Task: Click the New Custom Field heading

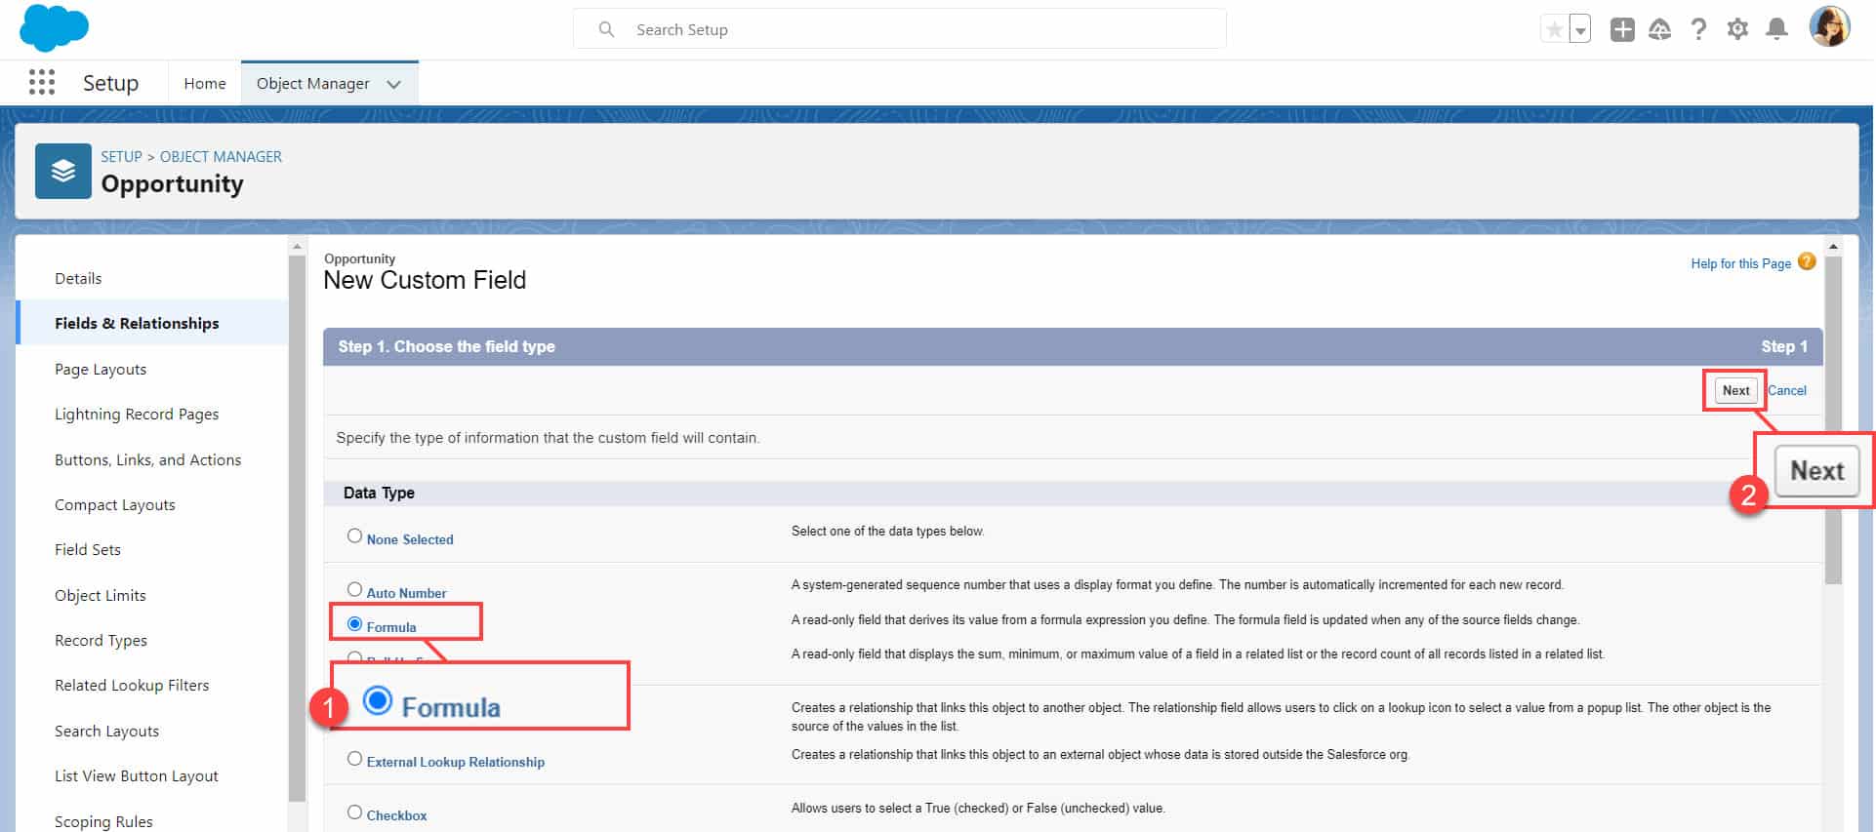Action: point(425,281)
